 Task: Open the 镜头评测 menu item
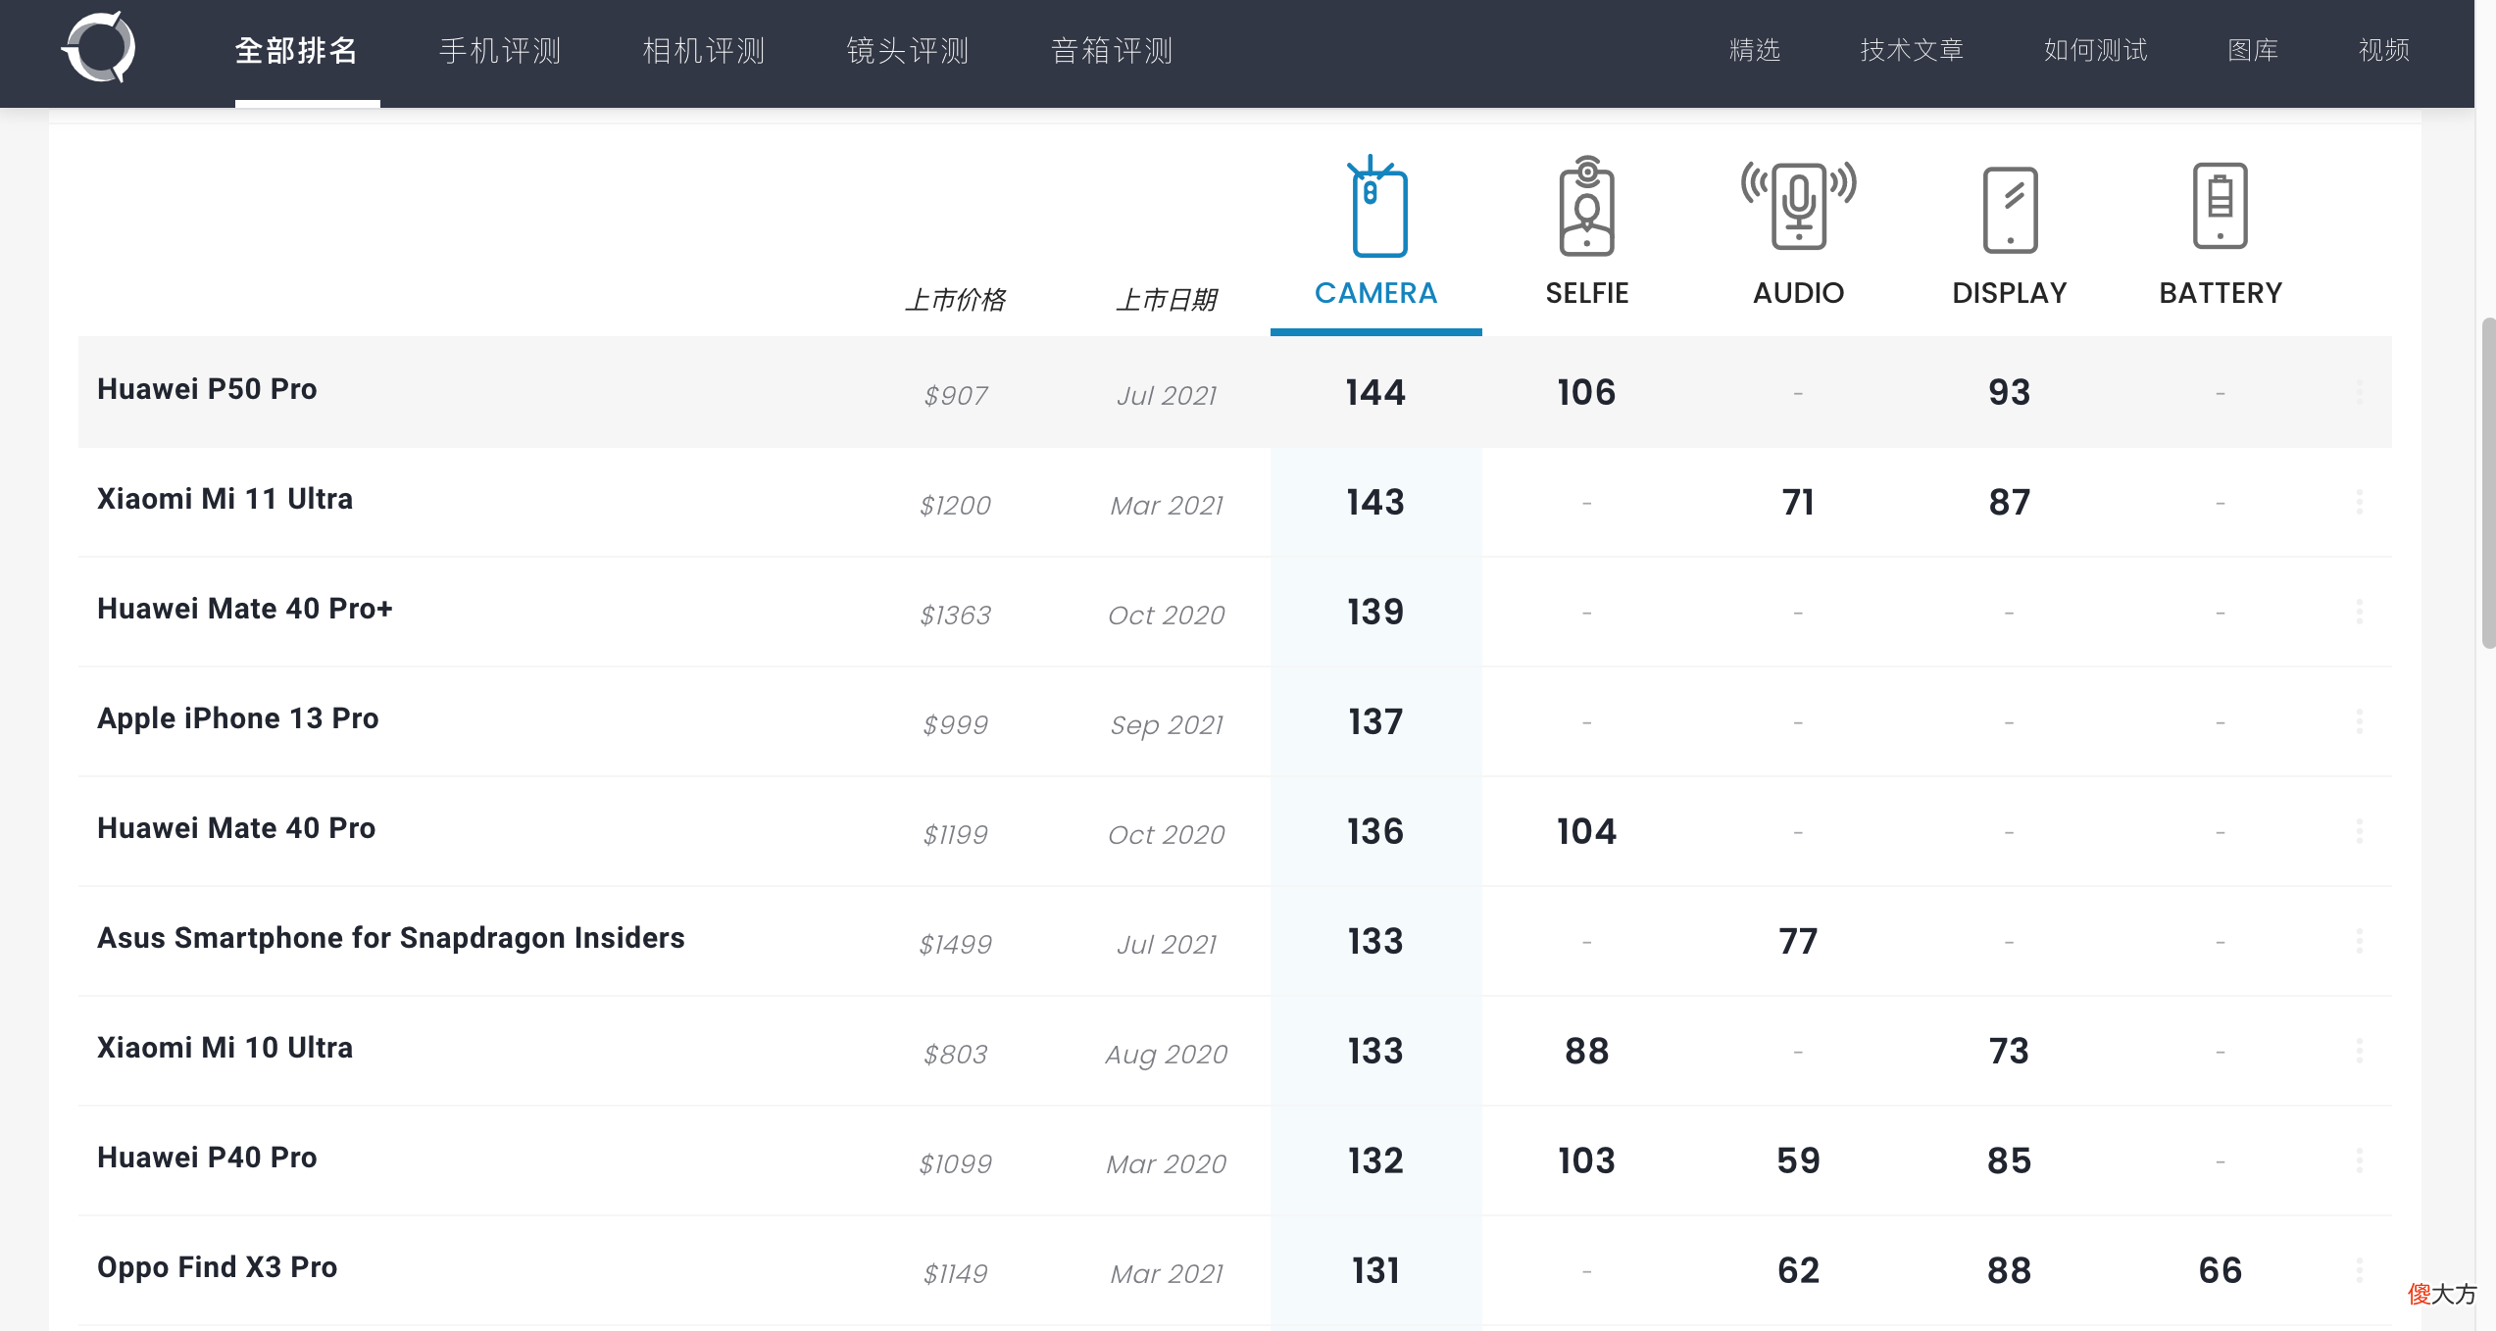[x=908, y=50]
